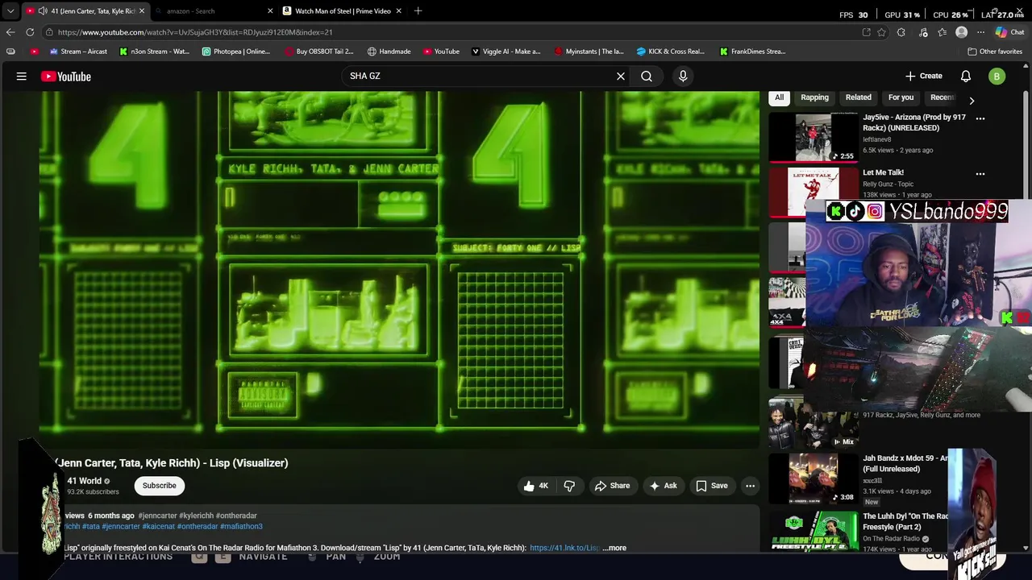The height and width of the screenshot is (580, 1032).
Task: Open page in app icon
Action: coord(866,32)
